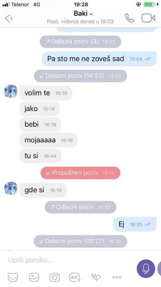This screenshot has width=161, height=287.
Task: Open Baki's avatar next to 'volim te'
Action: pyautogui.click(x=11, y=91)
